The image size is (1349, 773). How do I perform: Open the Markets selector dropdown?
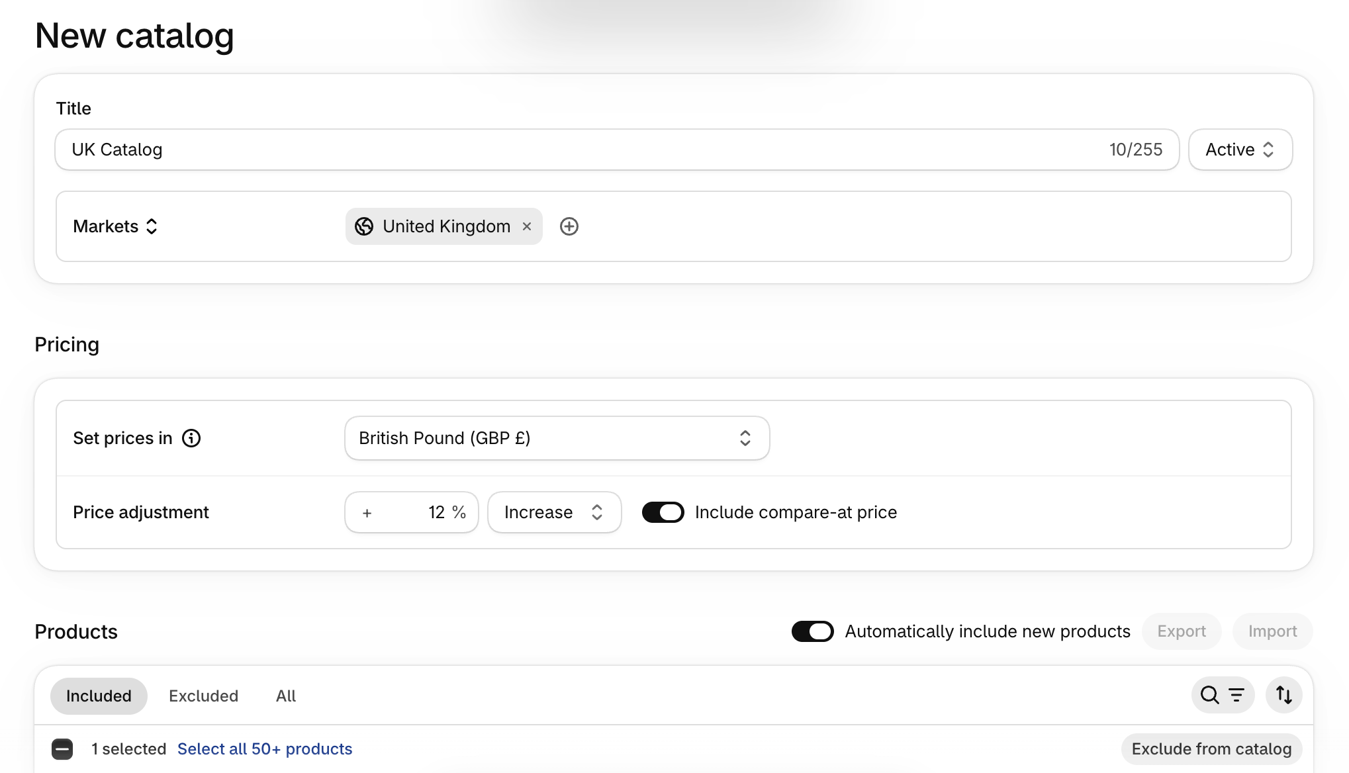click(116, 226)
